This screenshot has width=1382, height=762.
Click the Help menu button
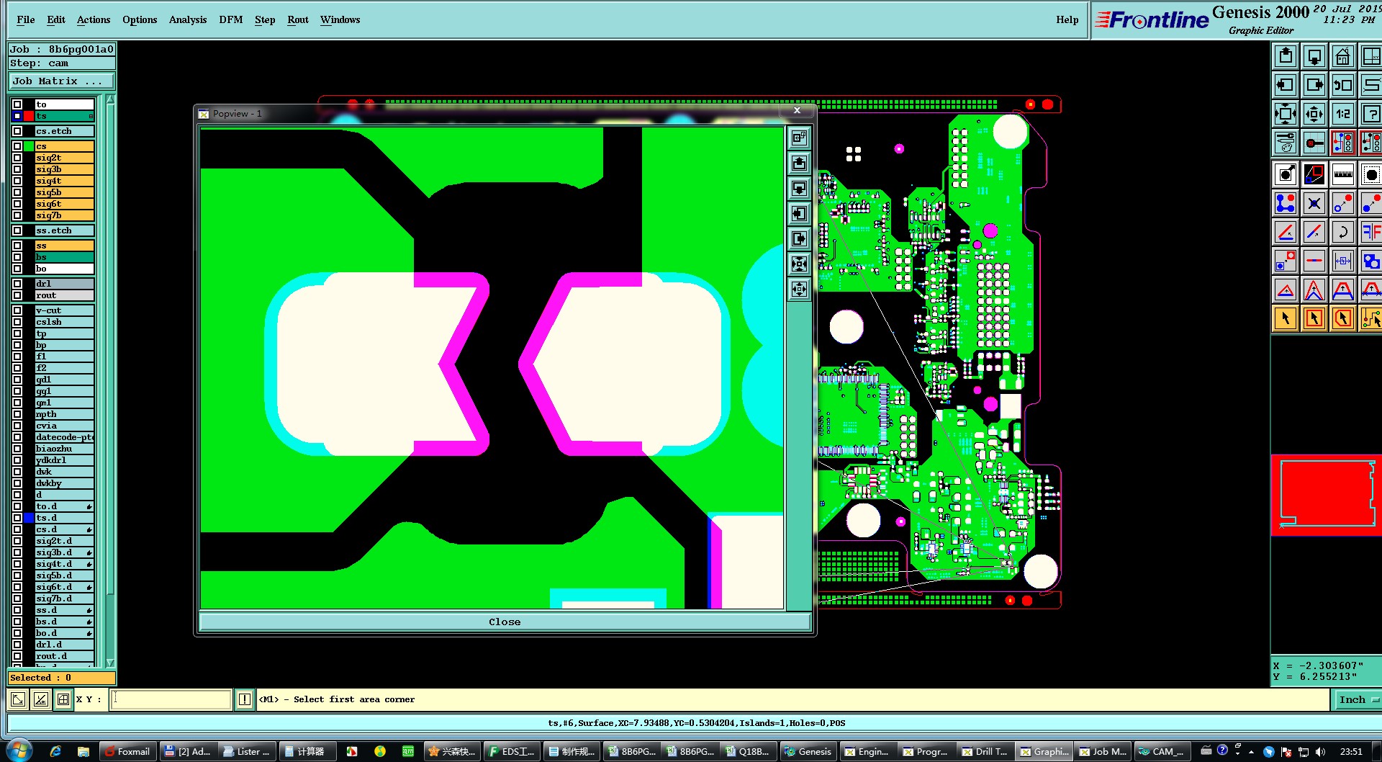1067,19
